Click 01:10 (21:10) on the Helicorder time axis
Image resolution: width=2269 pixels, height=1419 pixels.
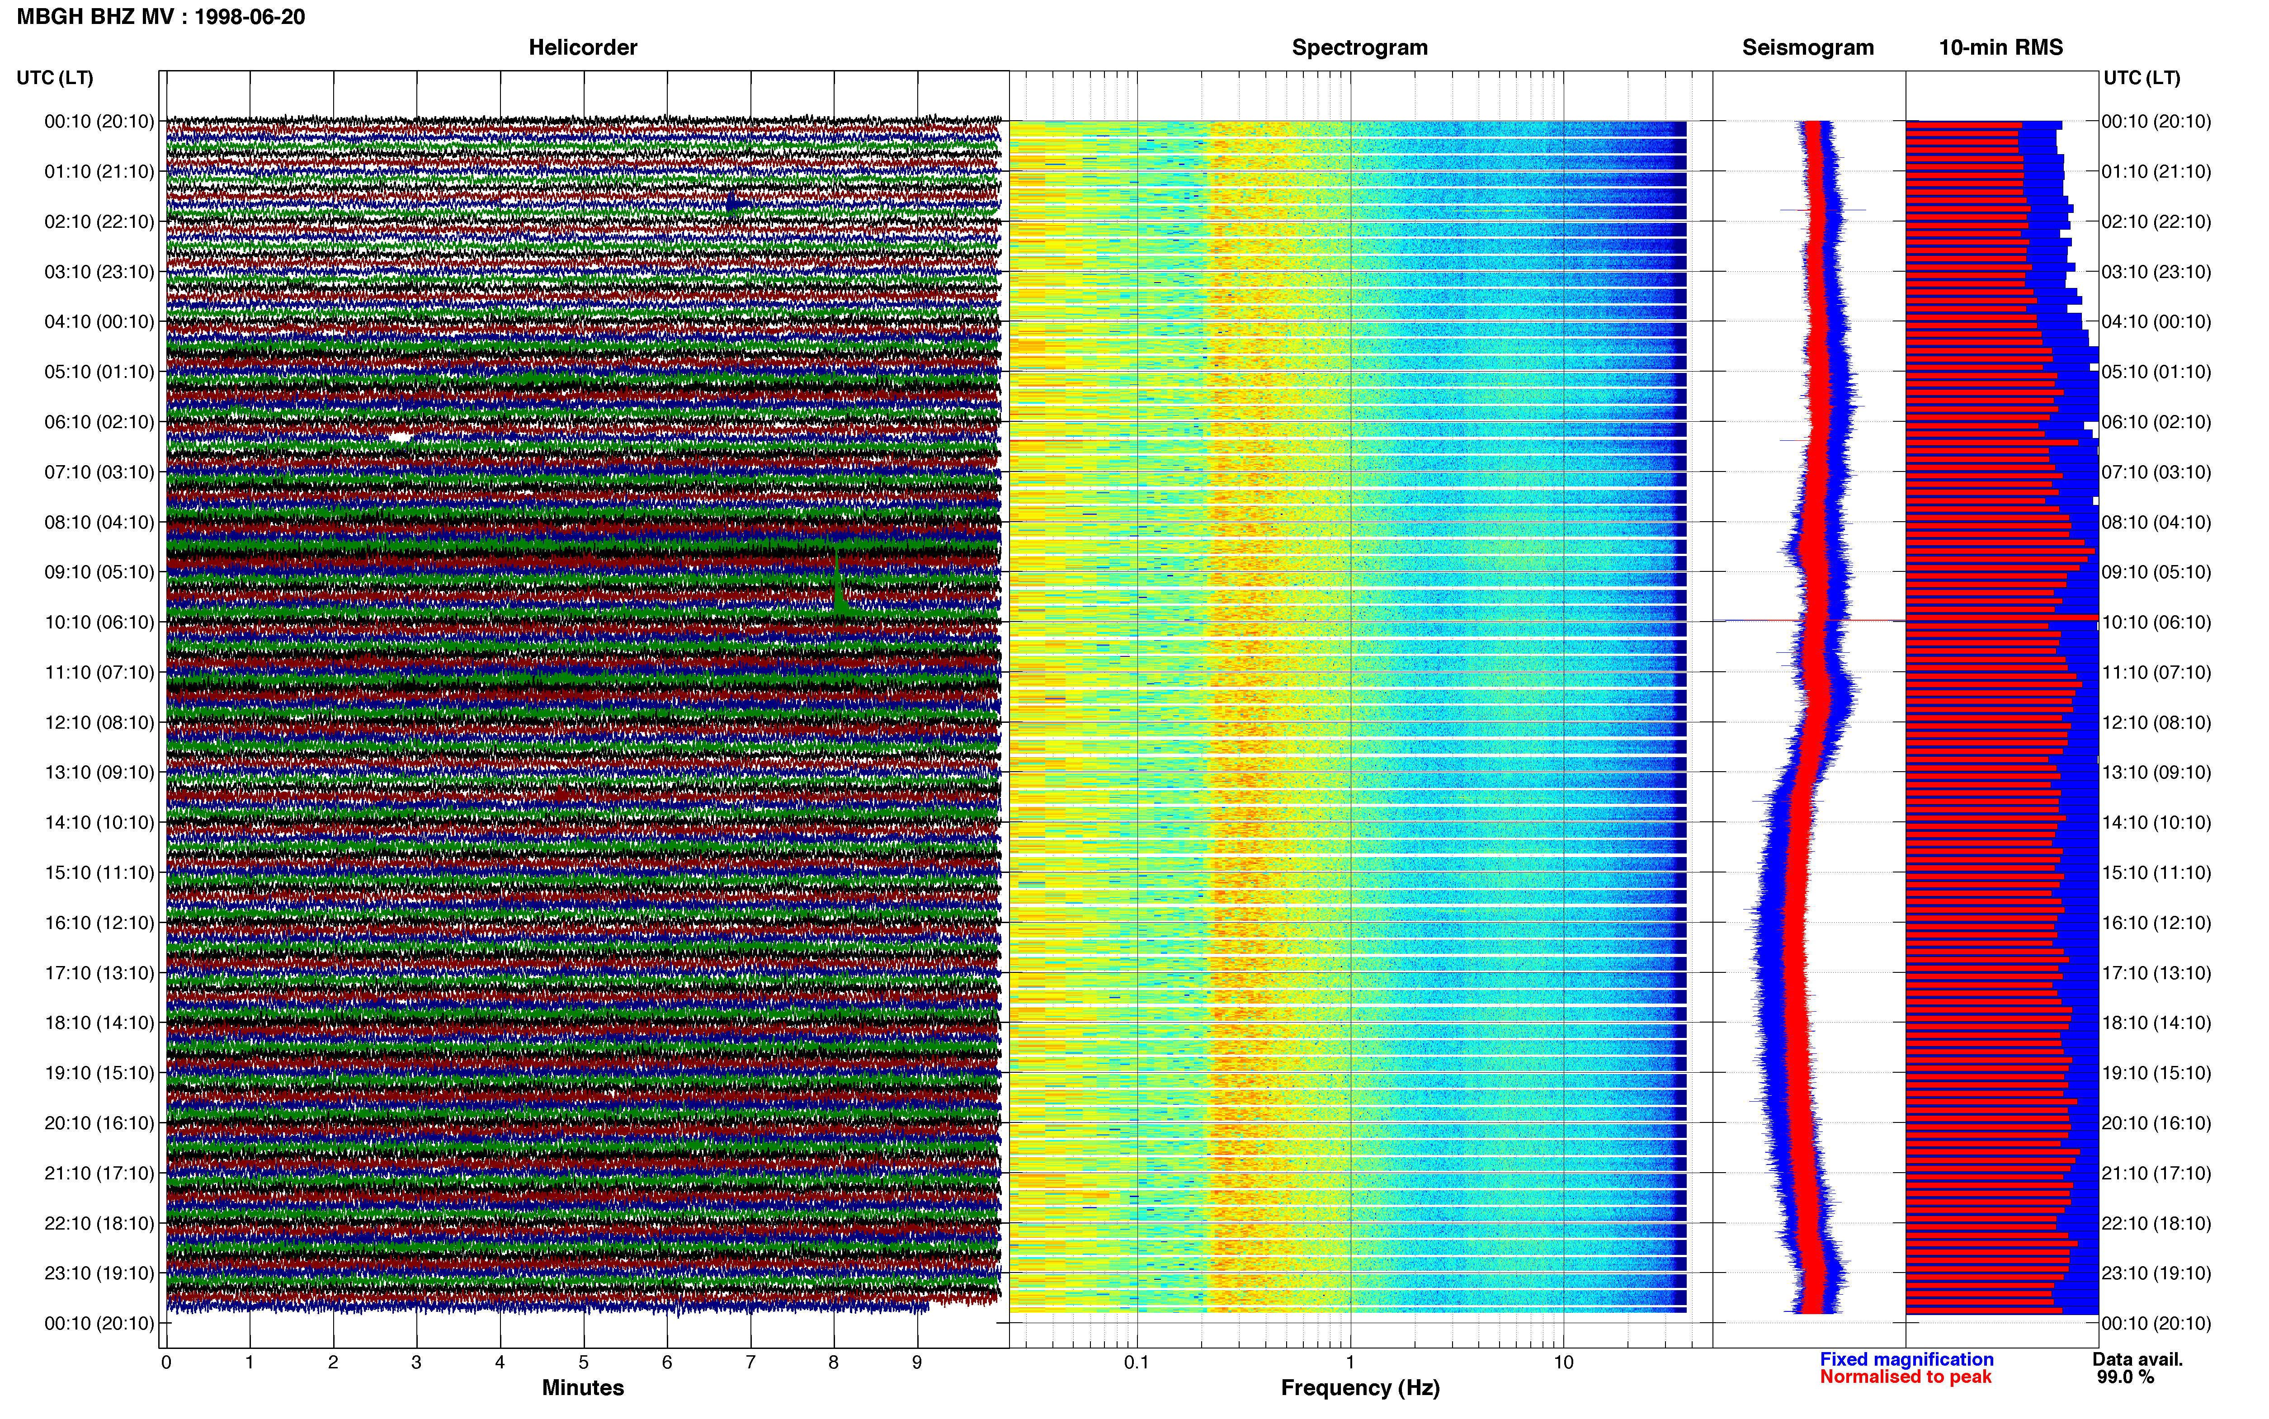[99, 172]
